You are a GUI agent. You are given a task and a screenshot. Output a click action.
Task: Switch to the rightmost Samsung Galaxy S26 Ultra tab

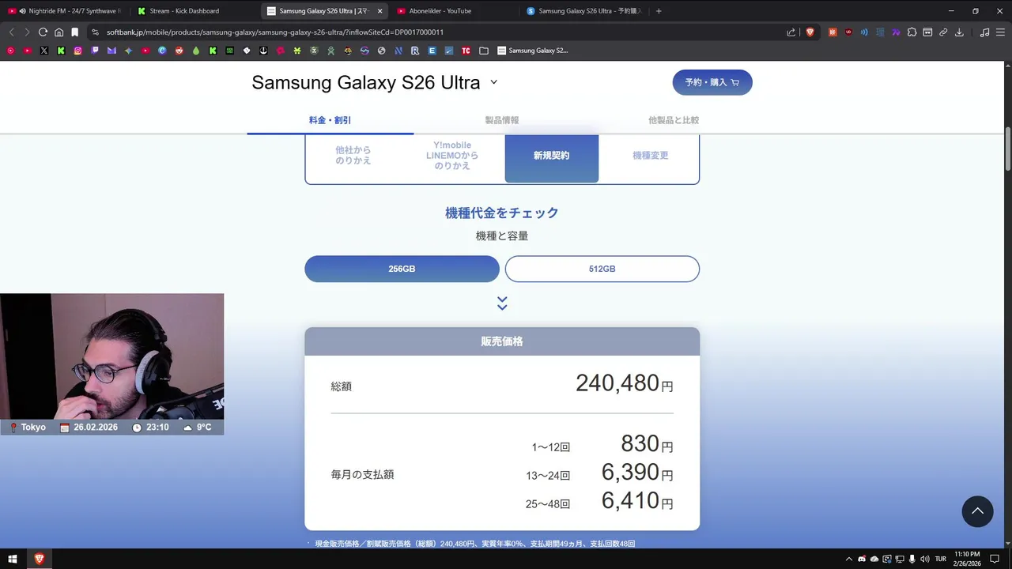coord(583,11)
